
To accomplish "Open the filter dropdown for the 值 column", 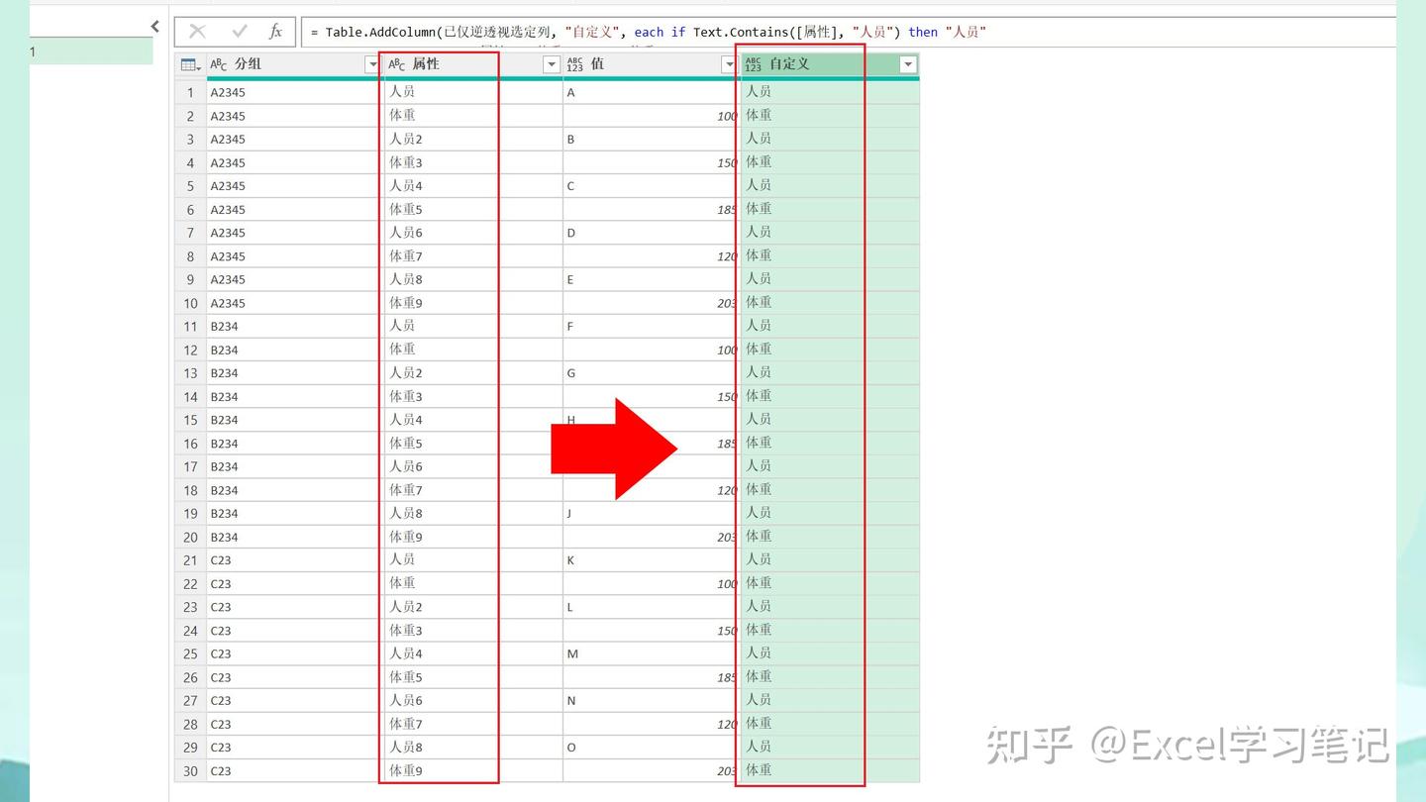I will coord(729,64).
